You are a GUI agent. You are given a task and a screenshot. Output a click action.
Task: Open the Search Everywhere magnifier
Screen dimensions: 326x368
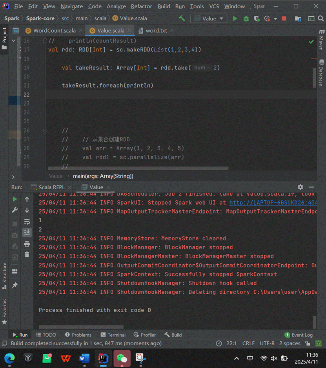coord(321,18)
